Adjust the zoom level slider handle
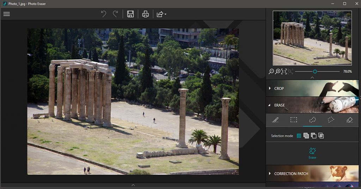 [315, 71]
